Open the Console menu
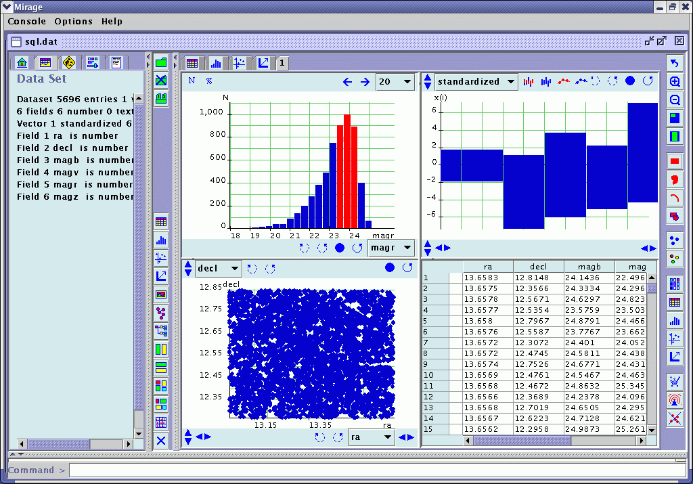Screen dimensions: 693x484 [x=27, y=21]
